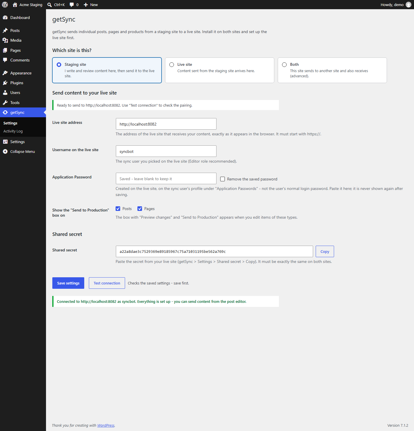
Task: Click the Dashboard gauge icon
Action: [5, 18]
